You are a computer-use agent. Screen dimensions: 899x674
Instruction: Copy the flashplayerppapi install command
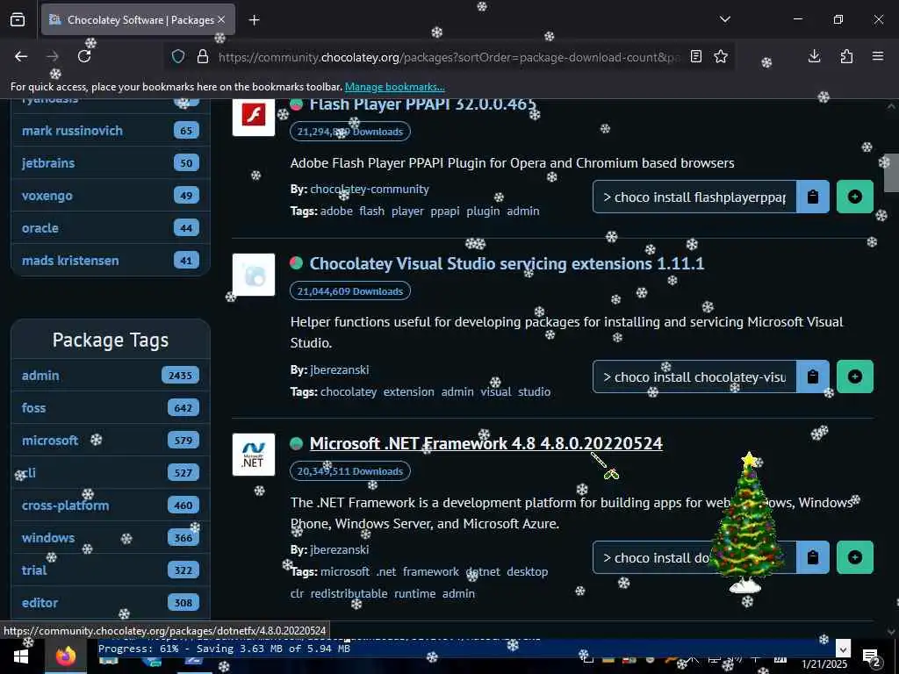click(x=812, y=197)
